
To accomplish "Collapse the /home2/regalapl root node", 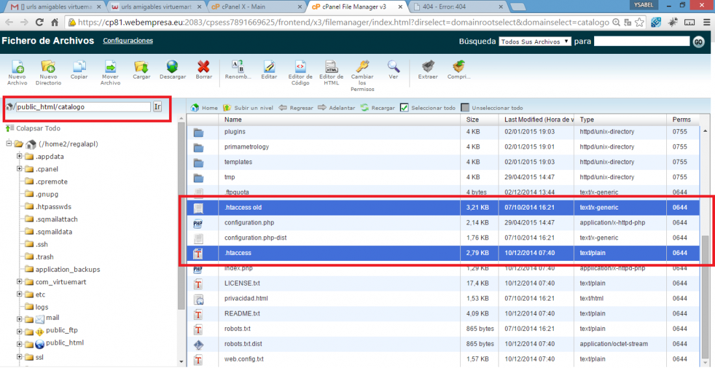I will (x=9, y=144).
